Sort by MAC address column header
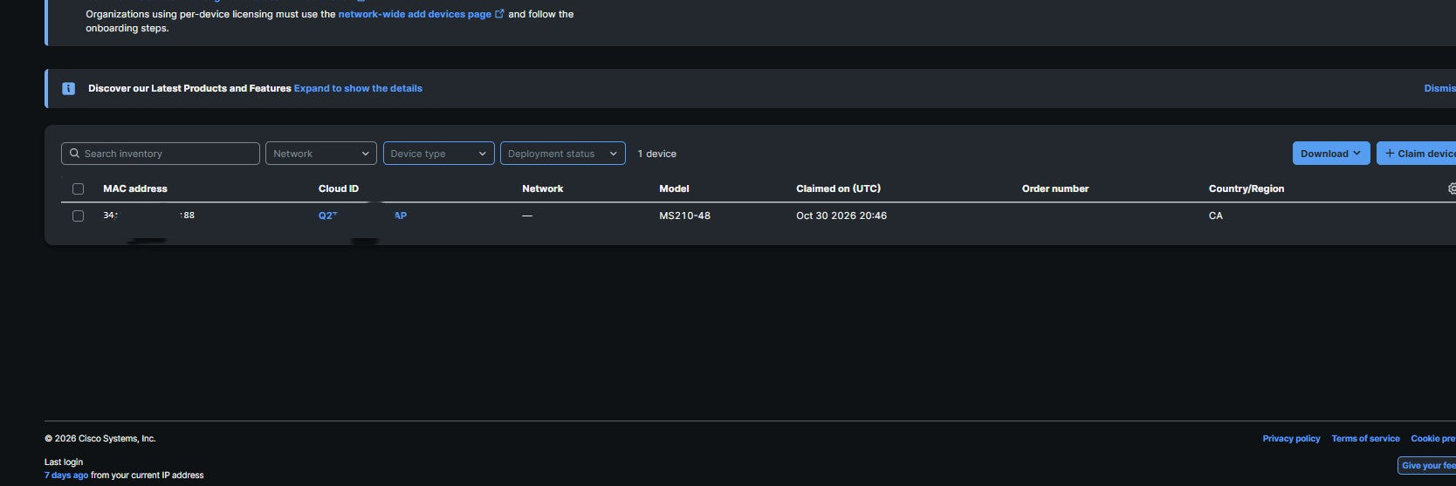 135,188
